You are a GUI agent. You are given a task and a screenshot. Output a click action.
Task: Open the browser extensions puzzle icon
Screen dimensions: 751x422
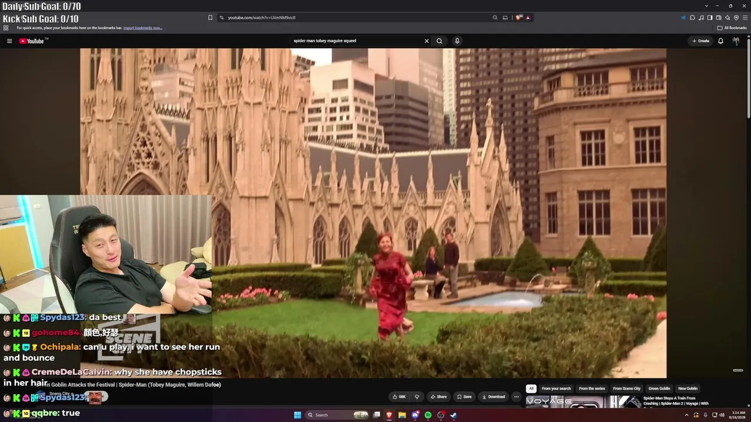point(692,18)
